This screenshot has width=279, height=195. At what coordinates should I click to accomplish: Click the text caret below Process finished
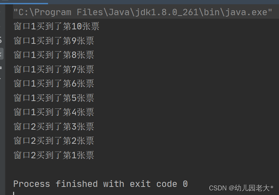(14, 193)
